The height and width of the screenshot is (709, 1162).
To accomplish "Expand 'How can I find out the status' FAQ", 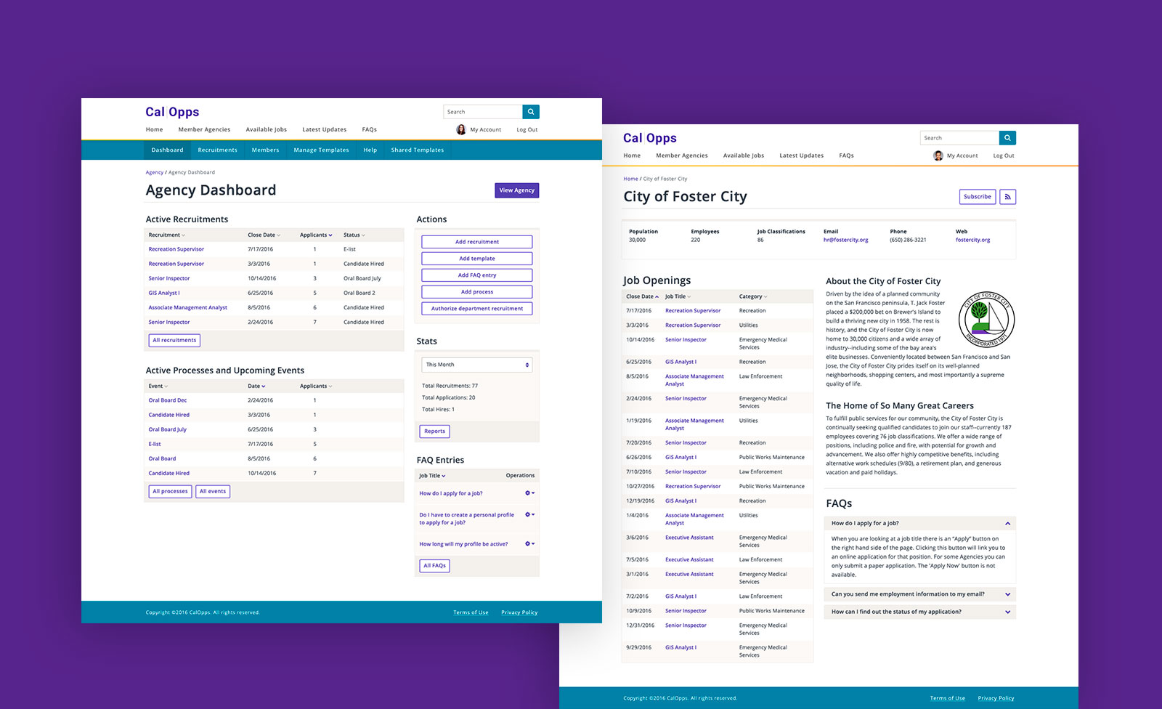I will 919,612.
